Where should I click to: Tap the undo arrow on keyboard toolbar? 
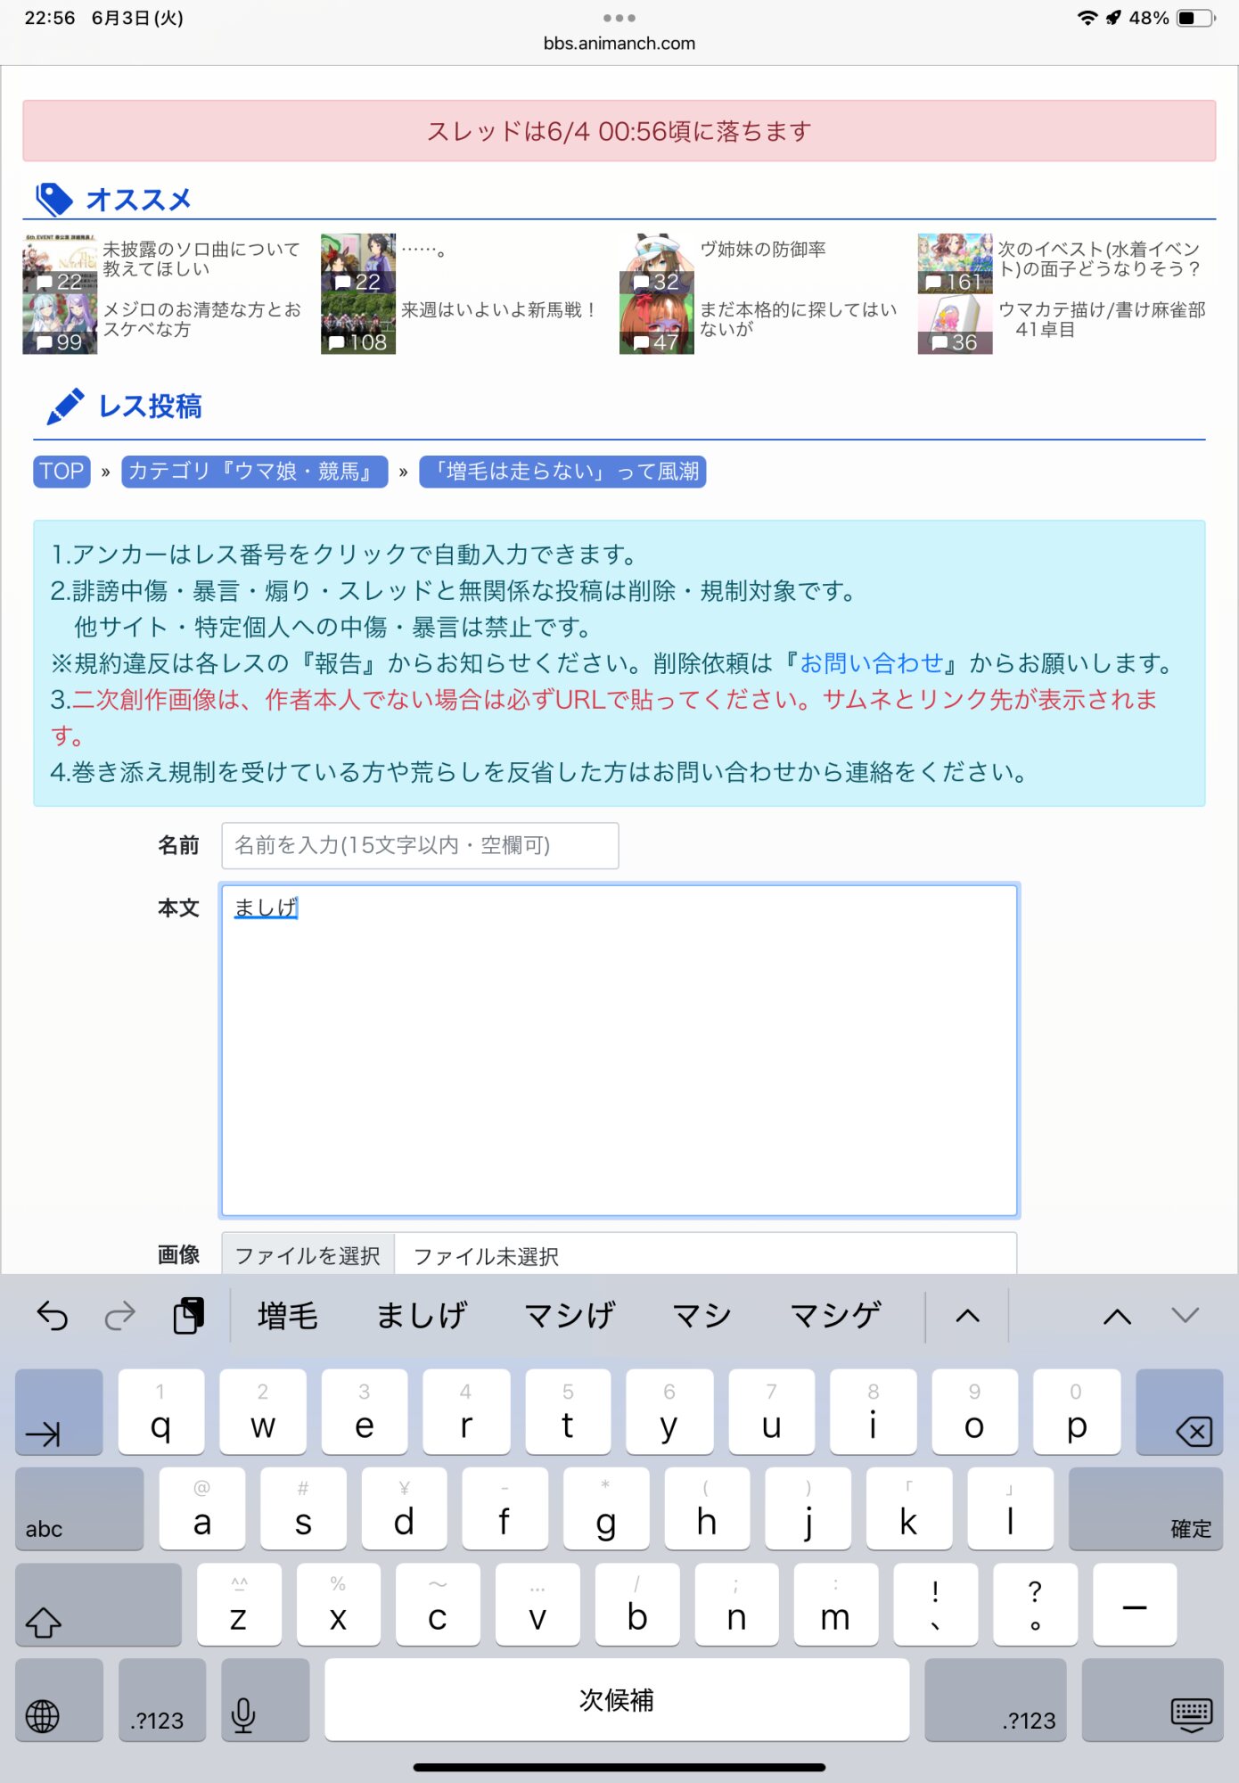pos(53,1316)
